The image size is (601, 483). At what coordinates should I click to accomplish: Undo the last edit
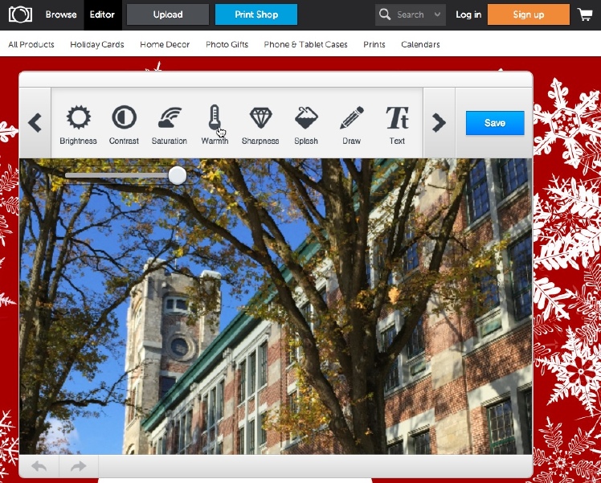39,466
